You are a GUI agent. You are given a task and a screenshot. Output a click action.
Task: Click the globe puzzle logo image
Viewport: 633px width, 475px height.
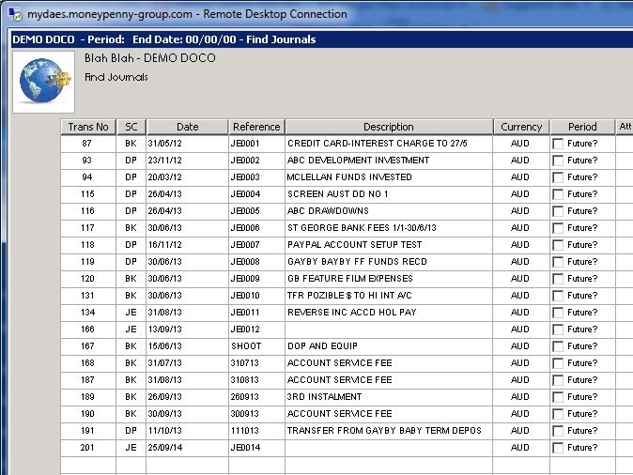(43, 82)
